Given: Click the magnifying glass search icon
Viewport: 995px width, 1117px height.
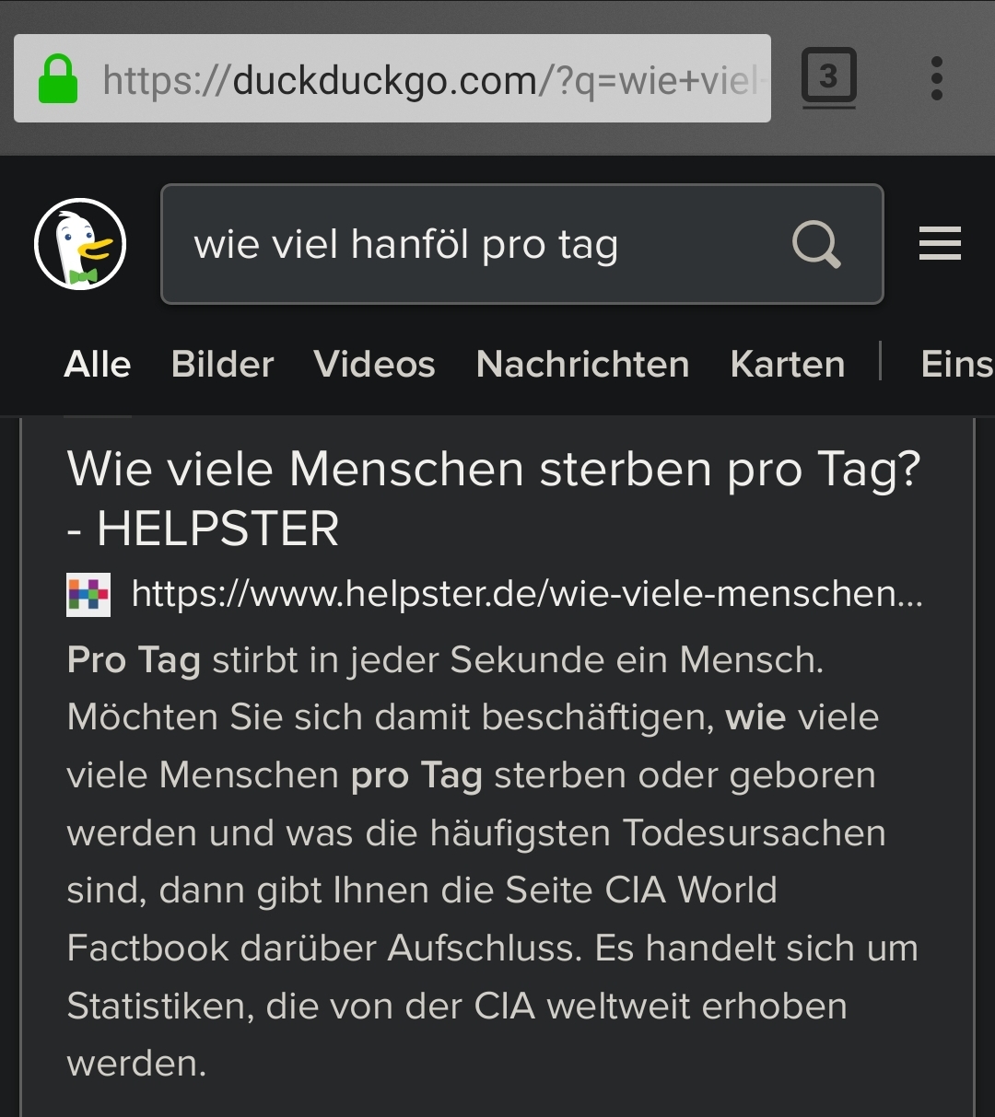Looking at the screenshot, I should (x=816, y=244).
